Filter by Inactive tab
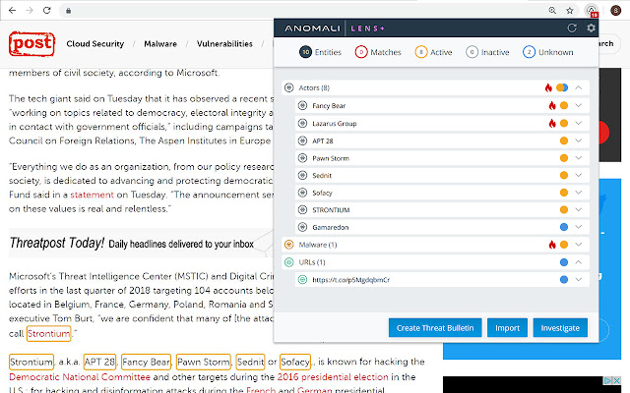630x393 pixels. click(487, 52)
